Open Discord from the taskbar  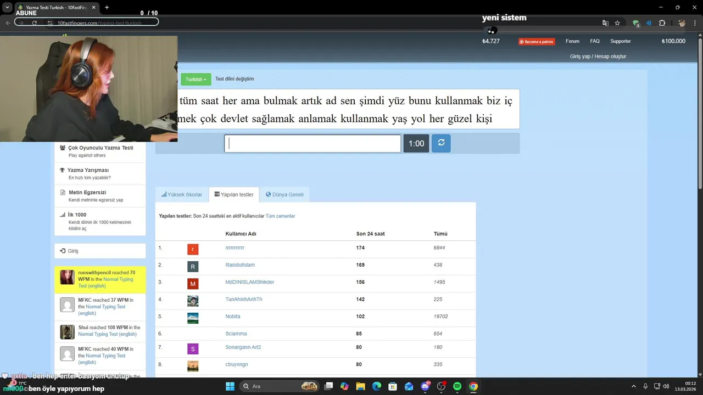pyautogui.click(x=425, y=386)
